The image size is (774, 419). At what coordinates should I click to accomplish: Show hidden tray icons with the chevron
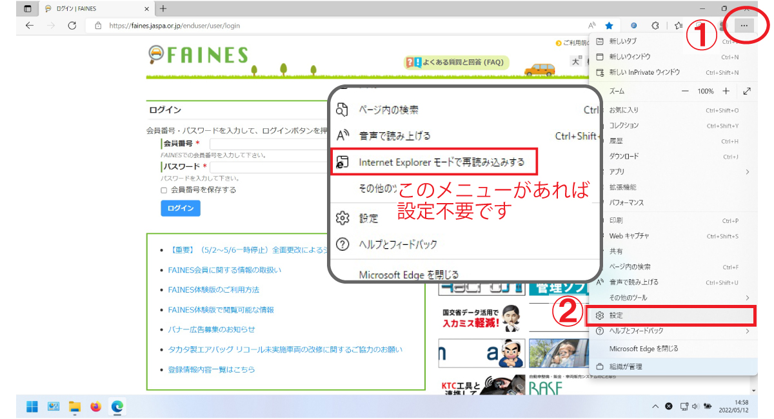(655, 406)
